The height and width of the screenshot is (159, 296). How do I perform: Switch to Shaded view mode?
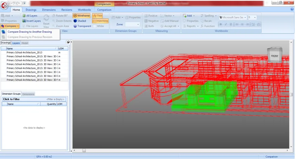tap(80, 21)
